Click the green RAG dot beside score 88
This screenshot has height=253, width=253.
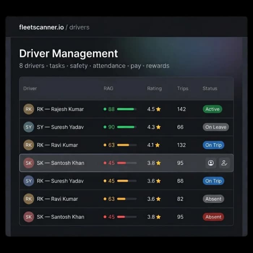click(x=105, y=109)
